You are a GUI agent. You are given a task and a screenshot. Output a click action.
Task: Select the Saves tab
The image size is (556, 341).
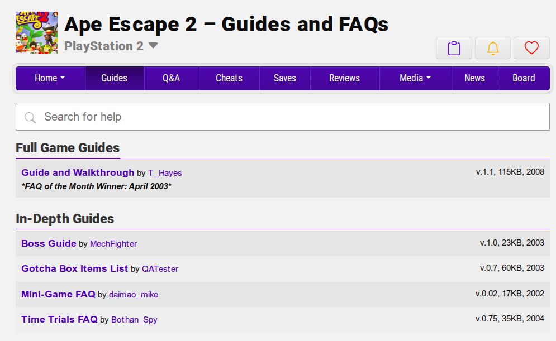(285, 78)
